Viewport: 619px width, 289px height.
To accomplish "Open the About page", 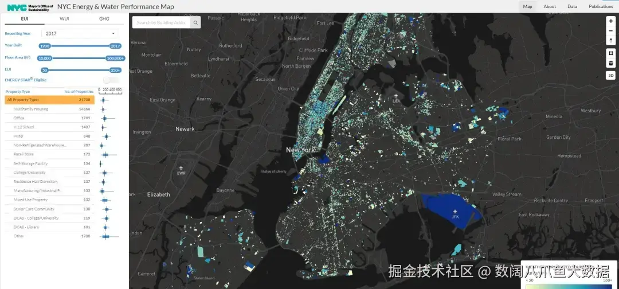I will click(x=550, y=6).
